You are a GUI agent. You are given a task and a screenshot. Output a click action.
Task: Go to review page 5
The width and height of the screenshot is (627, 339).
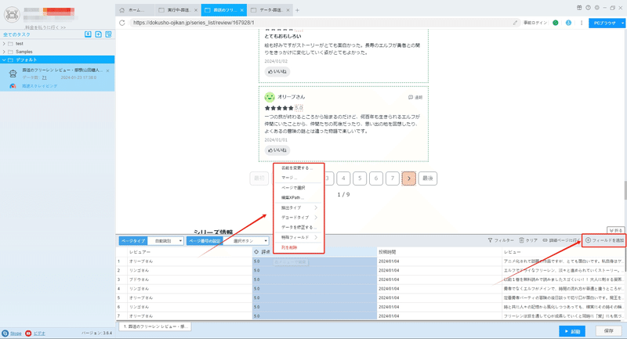click(x=360, y=179)
